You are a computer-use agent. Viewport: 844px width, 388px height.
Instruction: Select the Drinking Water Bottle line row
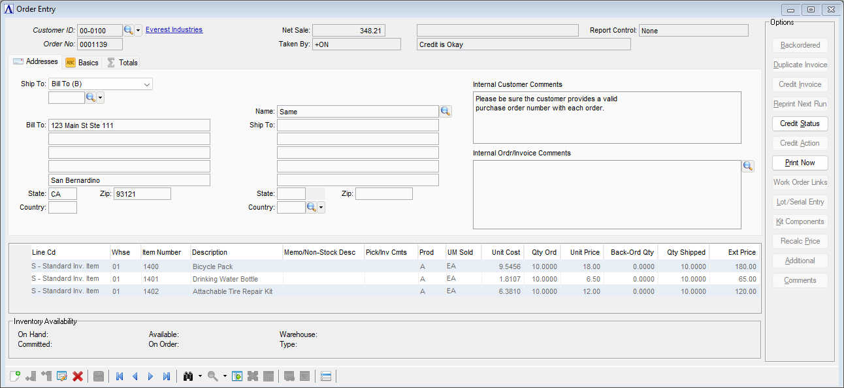225,279
